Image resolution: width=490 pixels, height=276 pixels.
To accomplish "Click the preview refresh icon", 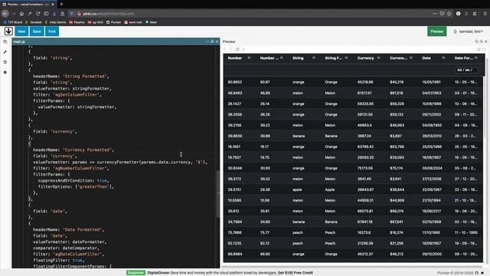I will point(237,49).
